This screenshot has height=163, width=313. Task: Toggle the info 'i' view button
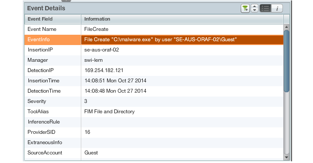click(x=277, y=9)
